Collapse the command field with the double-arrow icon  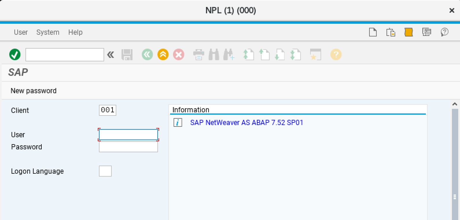(111, 55)
